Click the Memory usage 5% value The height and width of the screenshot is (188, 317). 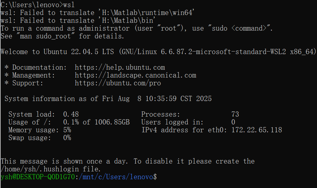click(67, 130)
